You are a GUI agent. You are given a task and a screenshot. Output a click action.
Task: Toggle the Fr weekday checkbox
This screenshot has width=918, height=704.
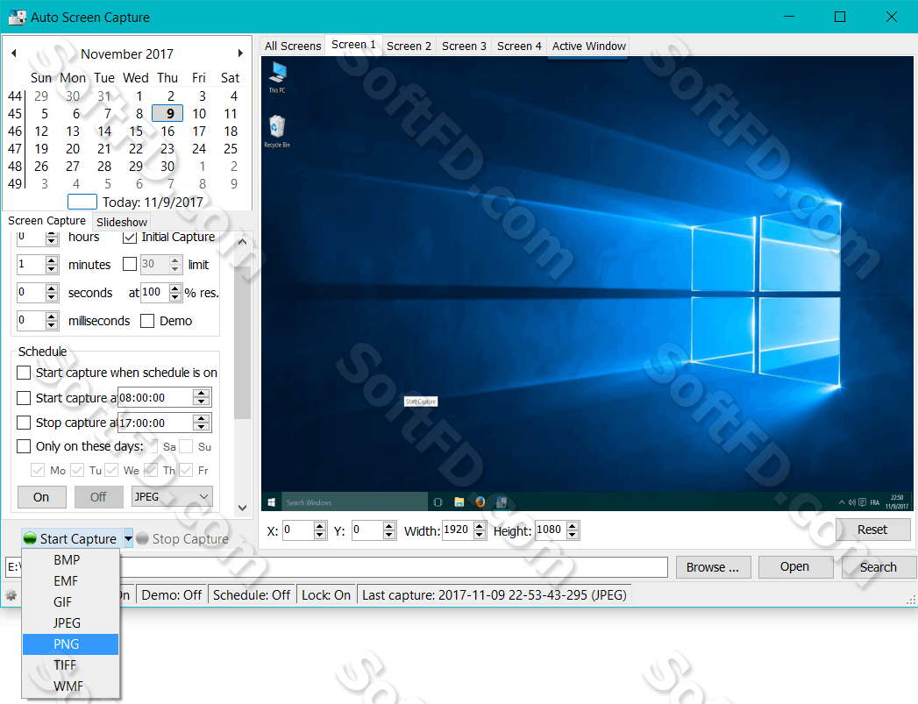(186, 470)
